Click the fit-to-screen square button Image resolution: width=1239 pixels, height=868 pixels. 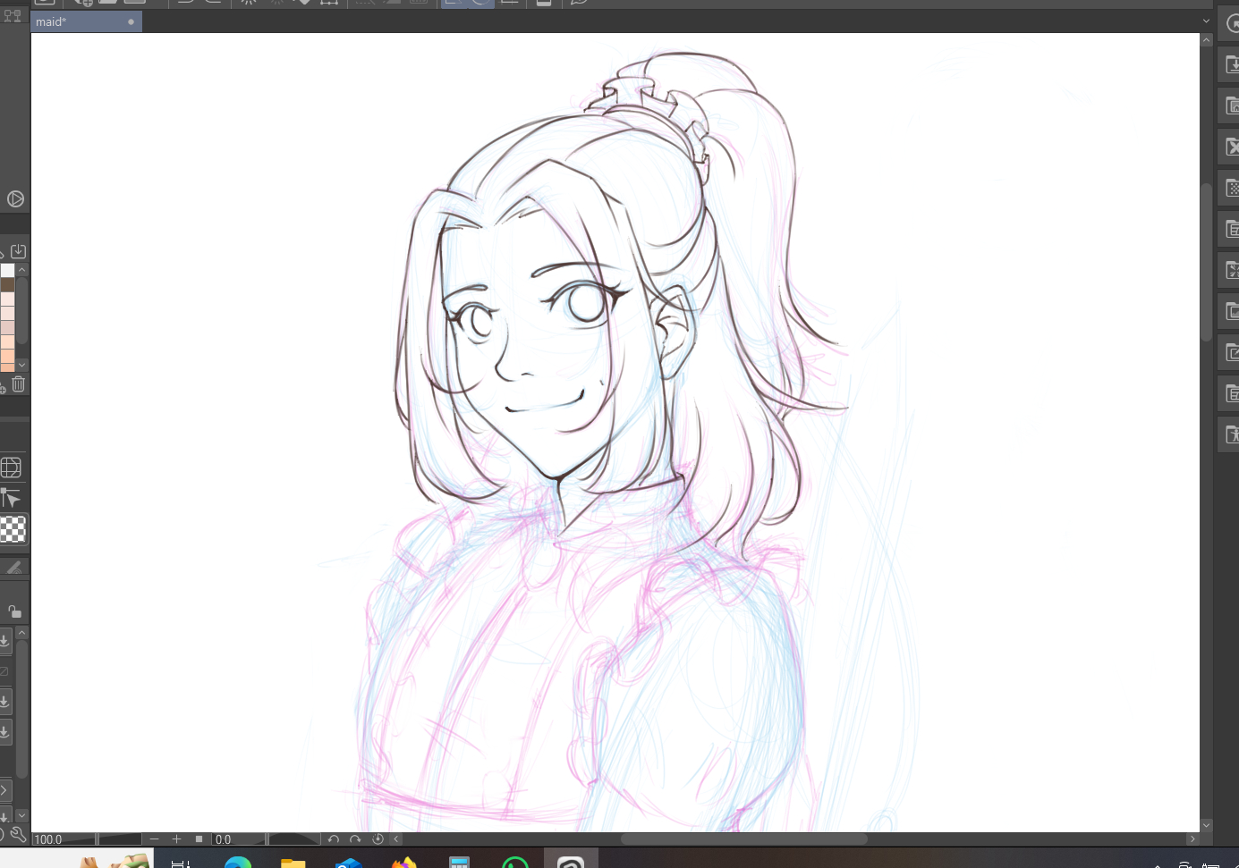199,839
